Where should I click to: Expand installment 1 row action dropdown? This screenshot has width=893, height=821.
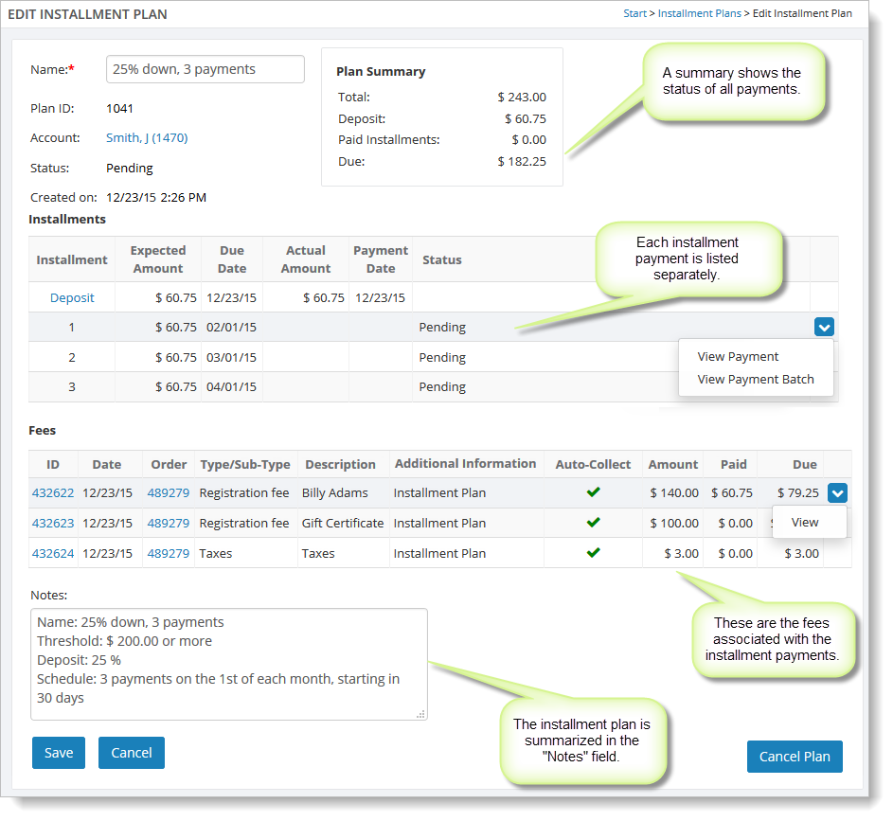[x=823, y=328]
